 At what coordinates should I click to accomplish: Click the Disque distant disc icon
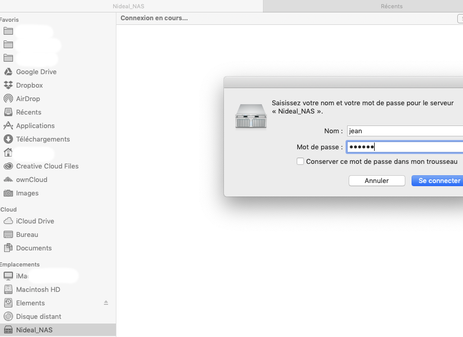pyautogui.click(x=8, y=316)
